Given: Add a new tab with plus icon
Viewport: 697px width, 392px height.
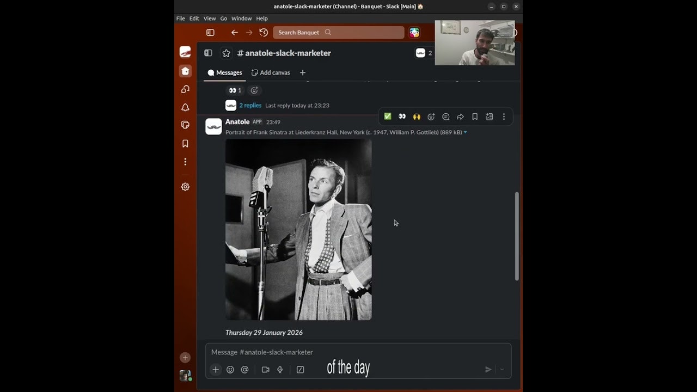Looking at the screenshot, I should point(303,72).
